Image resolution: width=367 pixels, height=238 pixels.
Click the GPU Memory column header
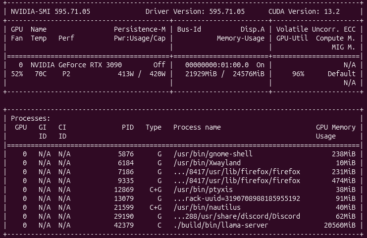tap(336, 127)
